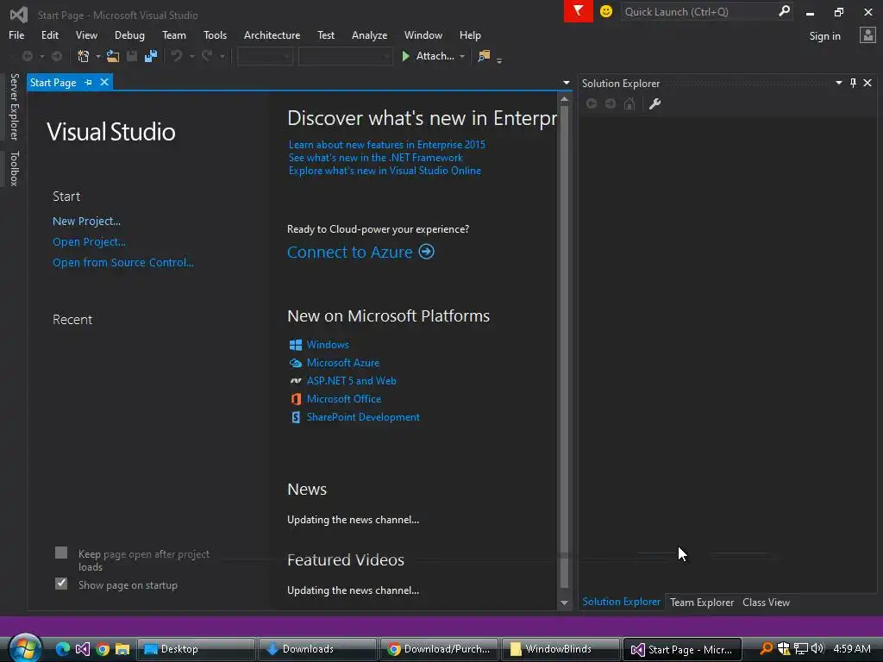883x662 pixels.
Task: Click Solution Explorer Back button icon
Action: (592, 103)
